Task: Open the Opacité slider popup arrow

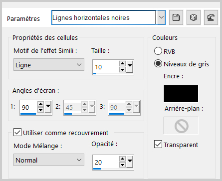Action: pos(130,162)
